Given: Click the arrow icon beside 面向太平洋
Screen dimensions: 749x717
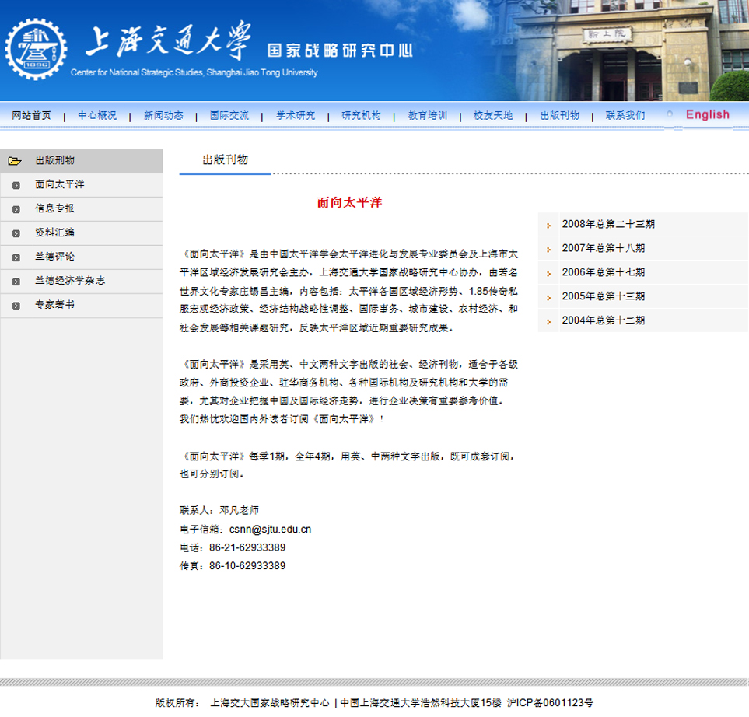Looking at the screenshot, I should point(16,185).
